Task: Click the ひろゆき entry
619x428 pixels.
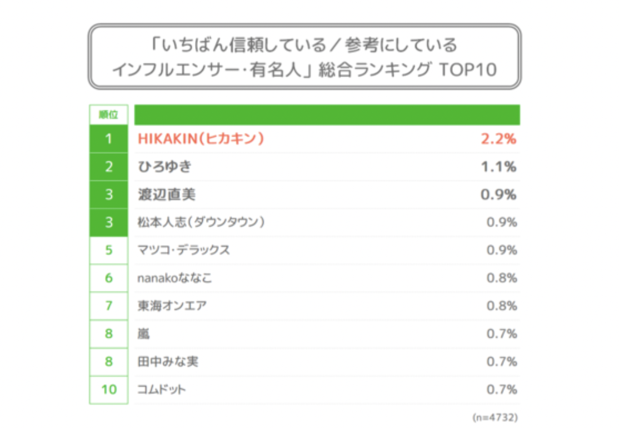Action: (x=164, y=167)
